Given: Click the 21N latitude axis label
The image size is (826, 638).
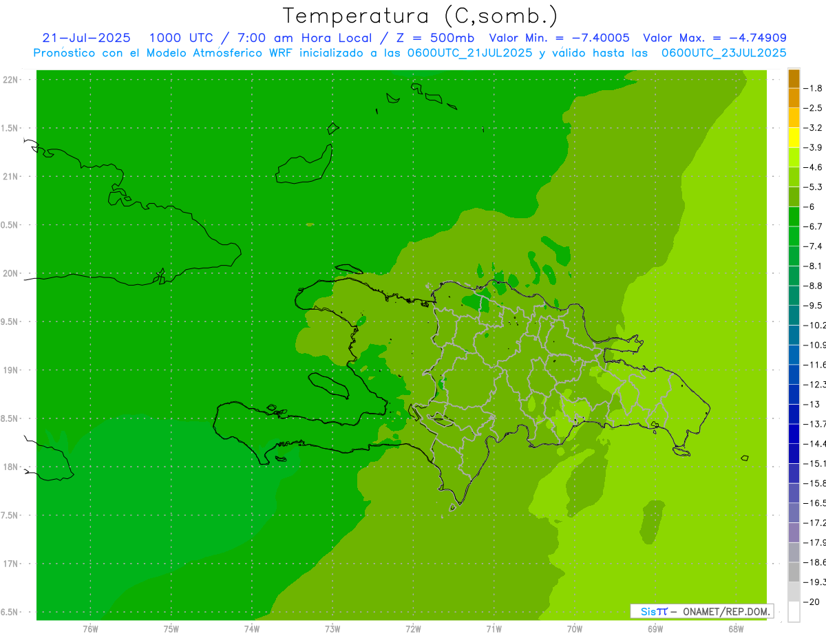Looking at the screenshot, I should pos(11,176).
